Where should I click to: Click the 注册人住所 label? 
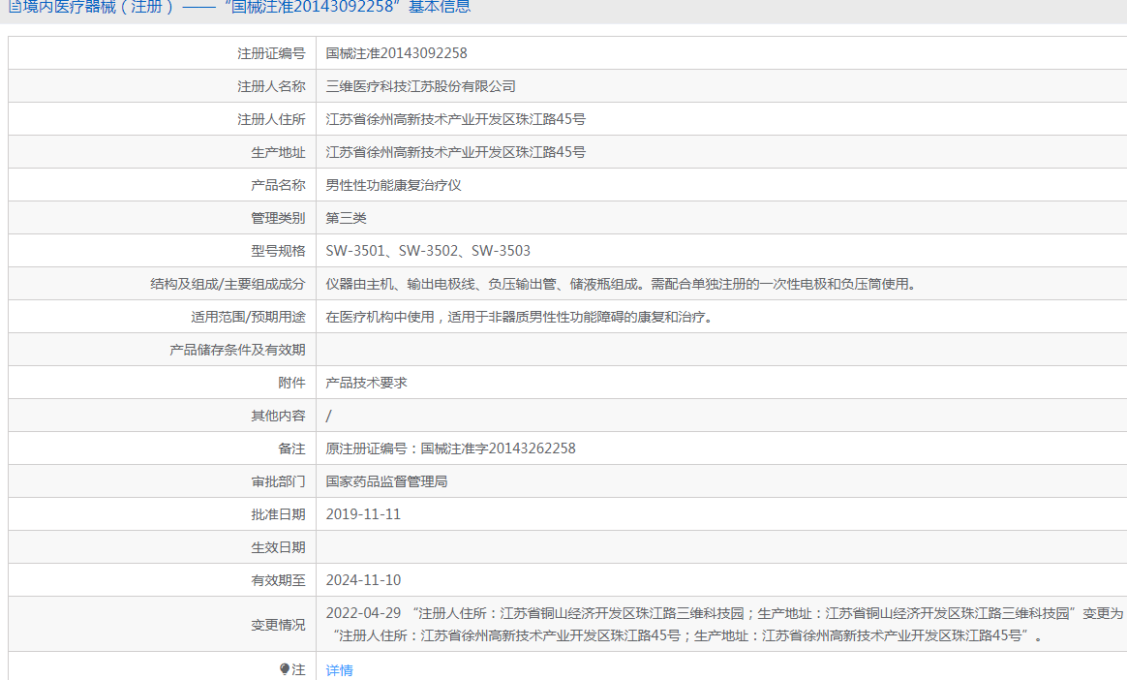tap(271, 119)
